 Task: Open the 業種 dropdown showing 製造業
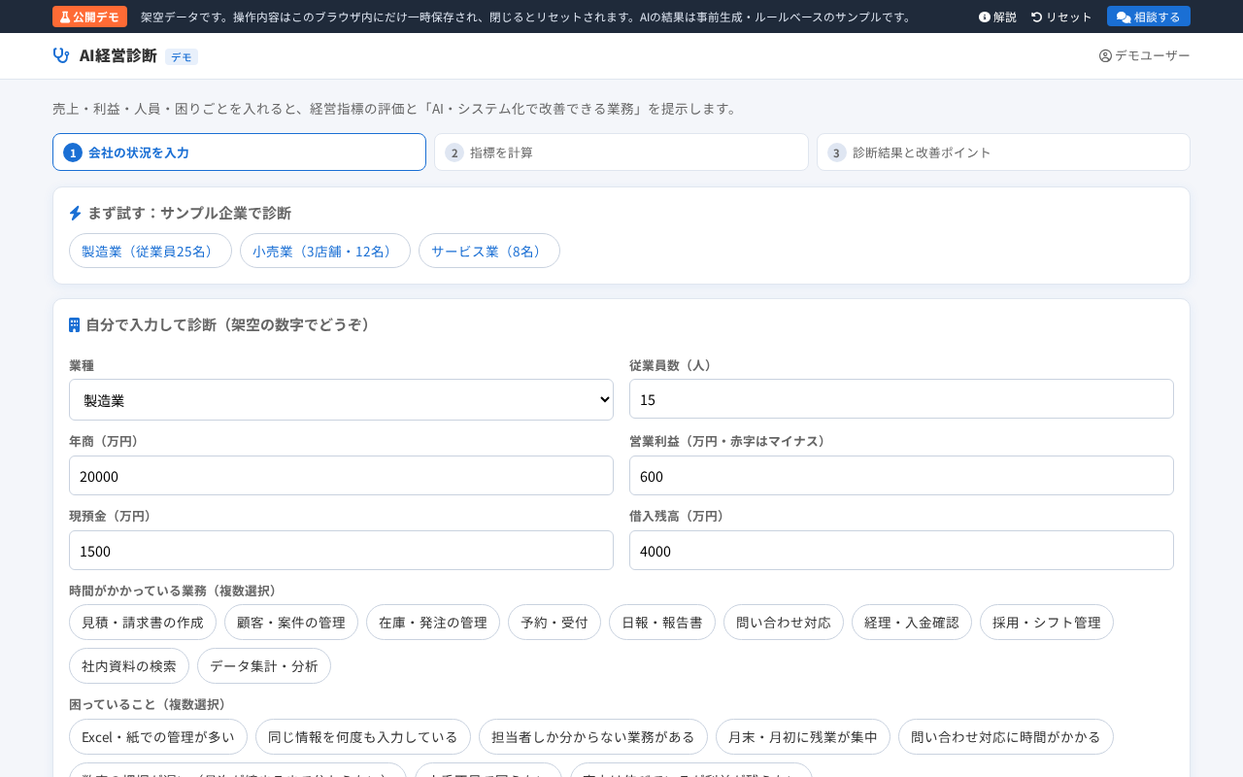tap(341, 399)
